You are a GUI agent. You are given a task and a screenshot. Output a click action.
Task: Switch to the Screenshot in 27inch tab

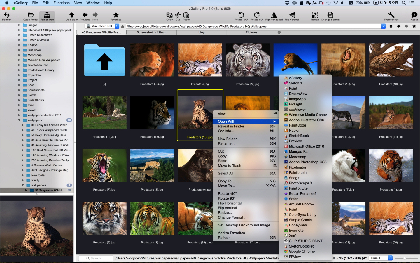click(151, 32)
